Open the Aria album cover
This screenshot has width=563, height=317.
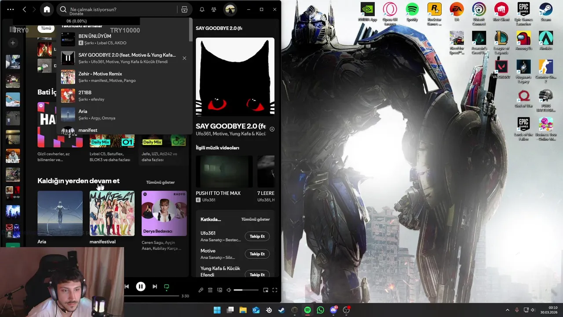coord(60,213)
